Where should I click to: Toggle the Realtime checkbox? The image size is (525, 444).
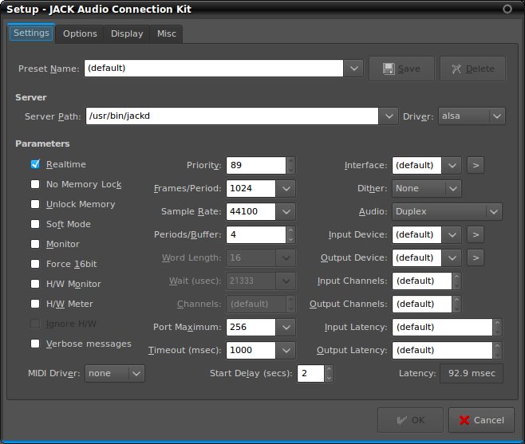click(x=35, y=164)
